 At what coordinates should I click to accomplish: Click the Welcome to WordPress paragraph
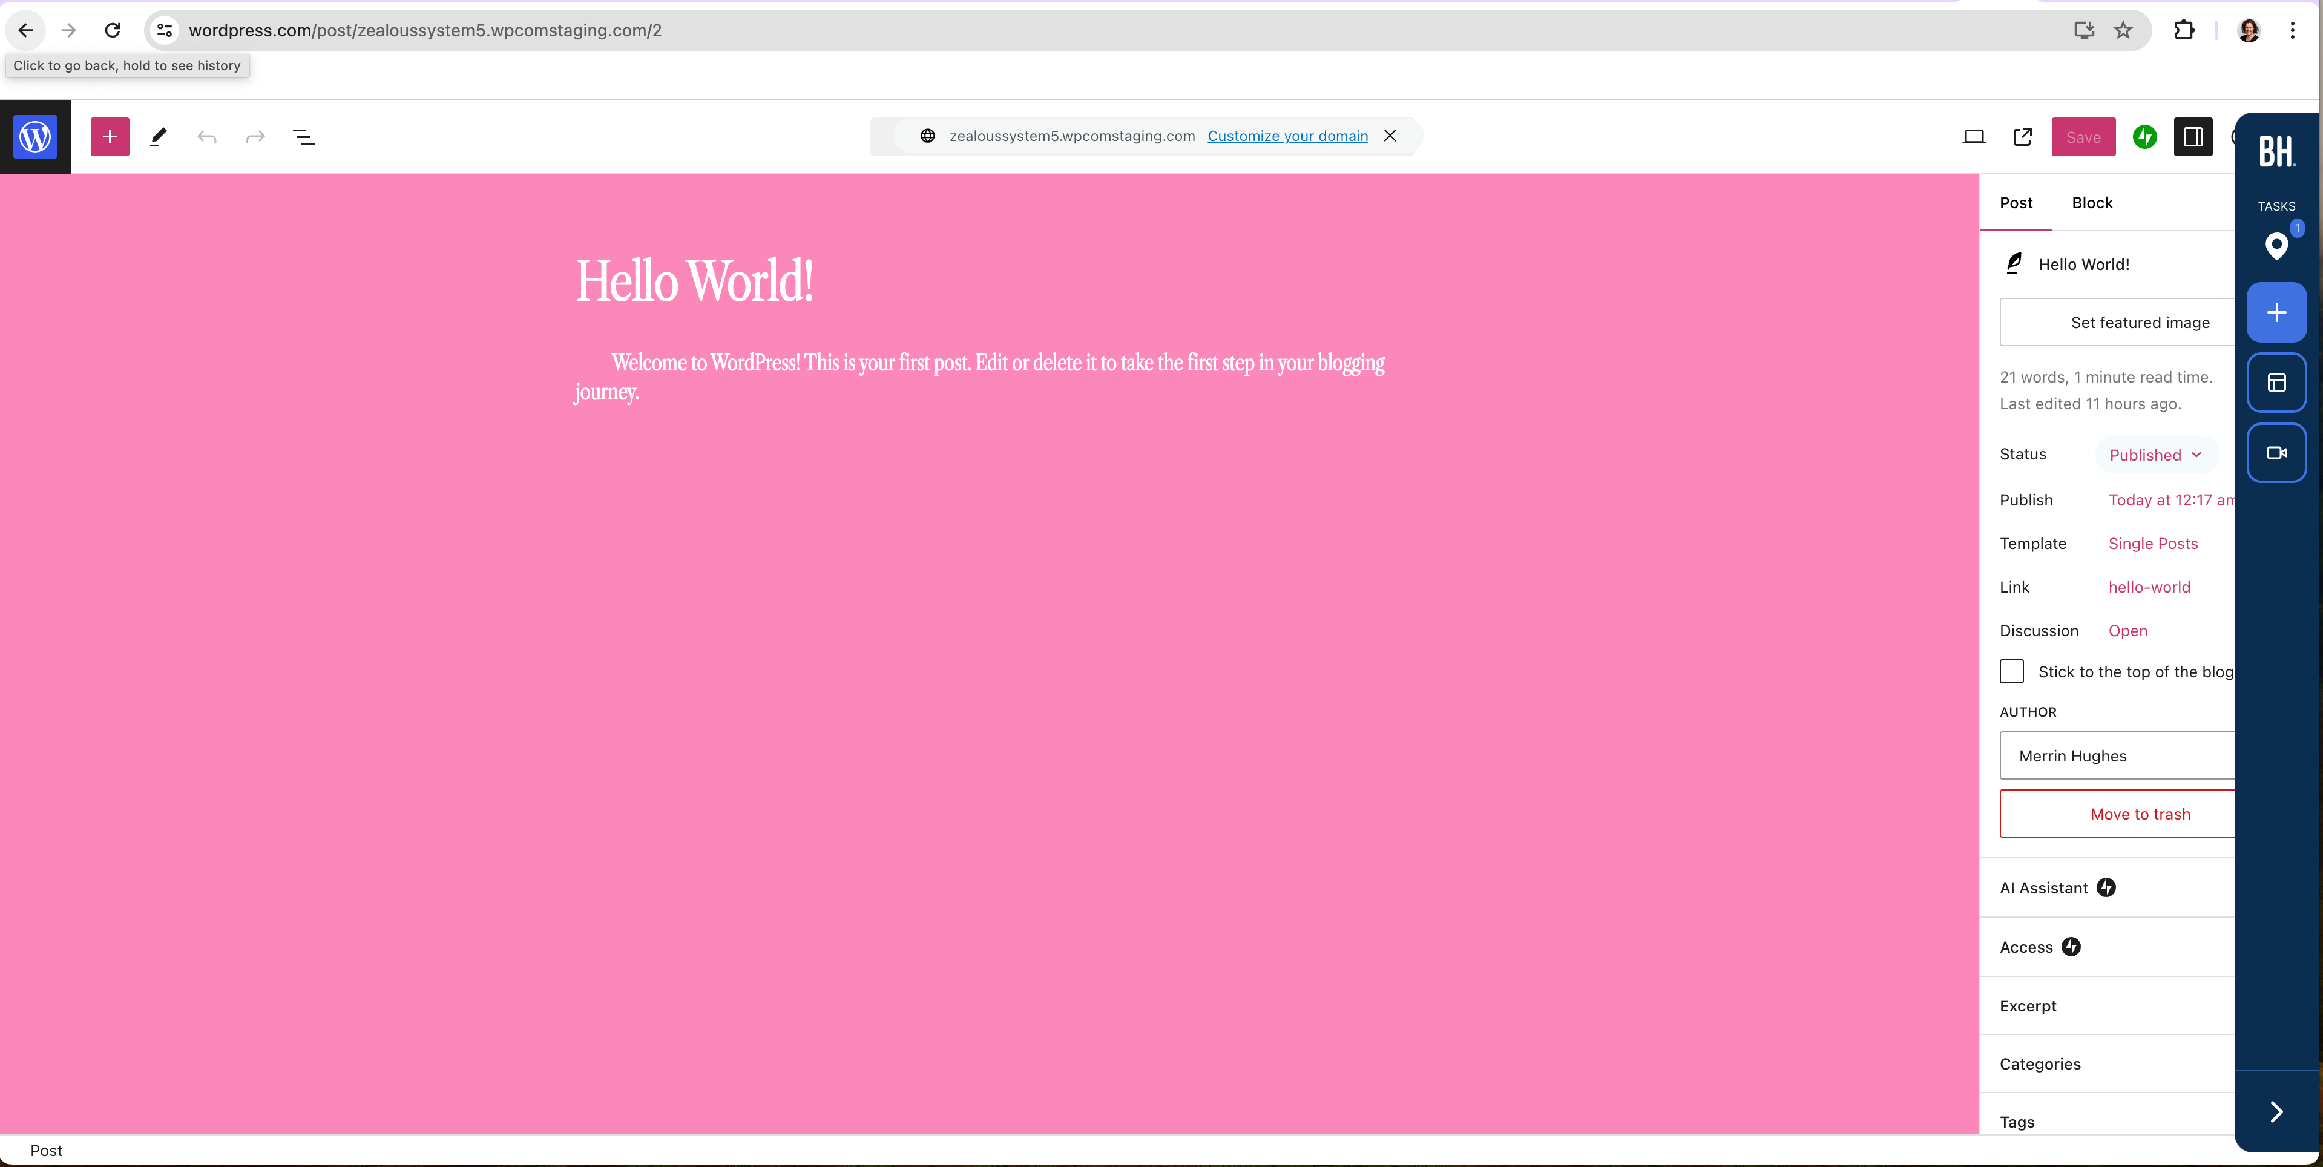click(x=981, y=377)
